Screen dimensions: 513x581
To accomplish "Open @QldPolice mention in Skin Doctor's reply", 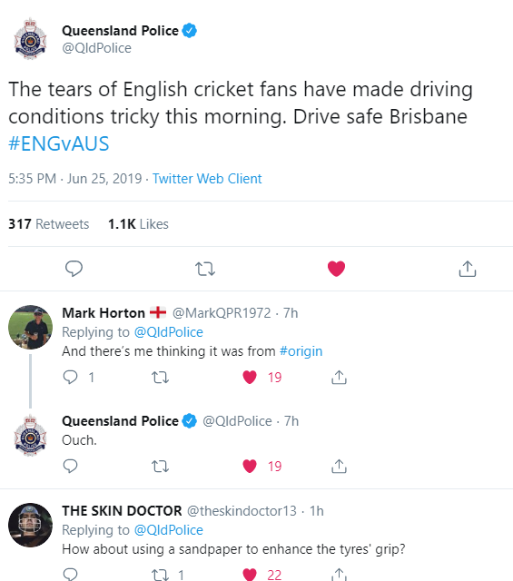I will (x=168, y=530).
